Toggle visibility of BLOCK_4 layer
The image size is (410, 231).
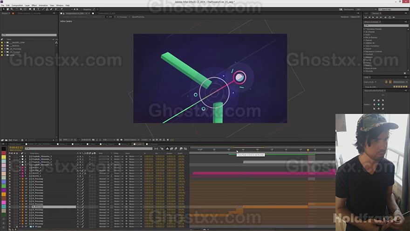(x=10, y=168)
